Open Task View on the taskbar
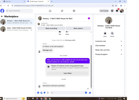 coord(29,99)
